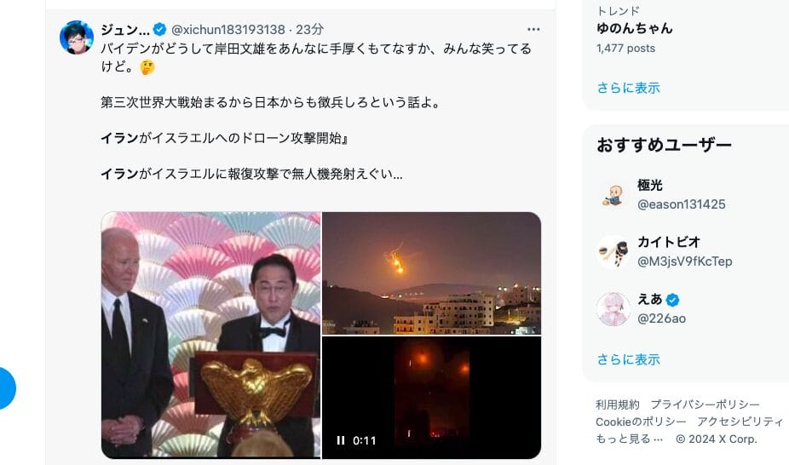Open もっと見る footer menu
The width and height of the screenshot is (789, 465).
(629, 439)
